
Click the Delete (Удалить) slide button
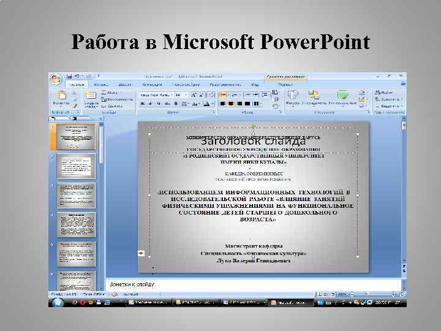pos(111,106)
